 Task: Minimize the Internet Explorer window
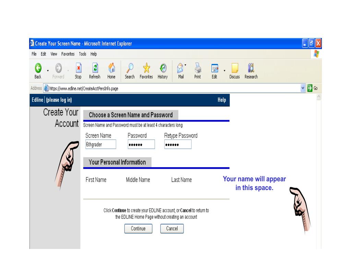[x=305, y=43]
